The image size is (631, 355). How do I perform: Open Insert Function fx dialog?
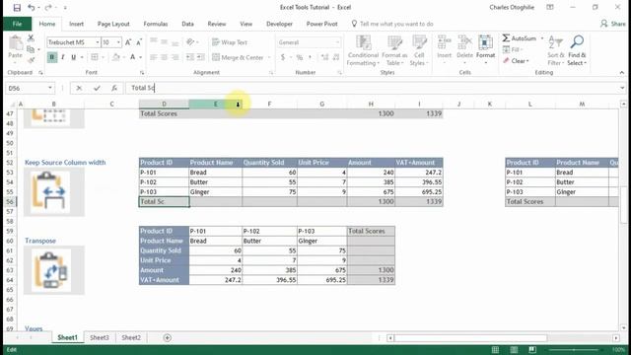pos(114,88)
